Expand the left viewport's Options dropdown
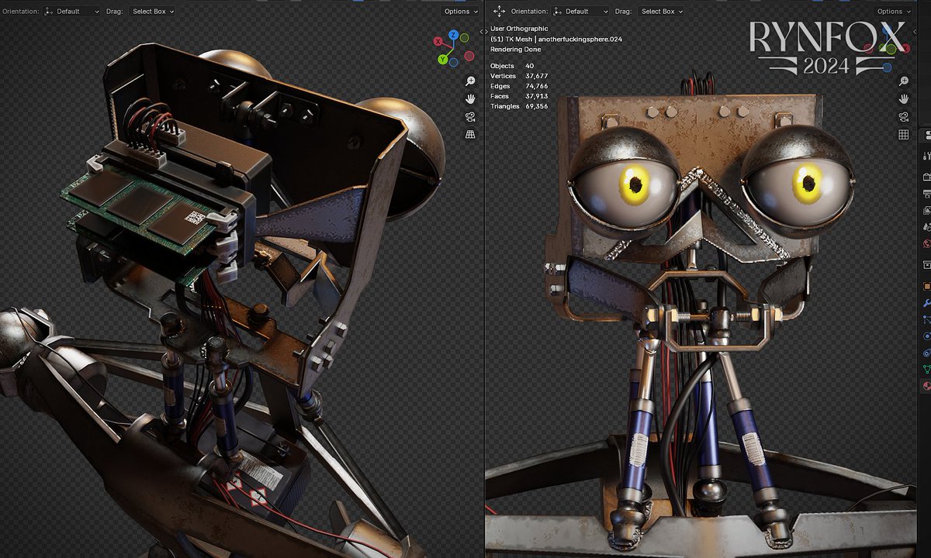 460,12
